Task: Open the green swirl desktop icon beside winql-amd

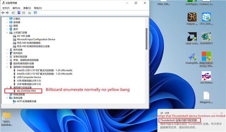Action: (x=206, y=38)
